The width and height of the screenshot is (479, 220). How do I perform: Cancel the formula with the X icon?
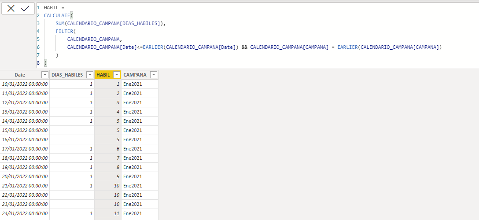coord(11,8)
